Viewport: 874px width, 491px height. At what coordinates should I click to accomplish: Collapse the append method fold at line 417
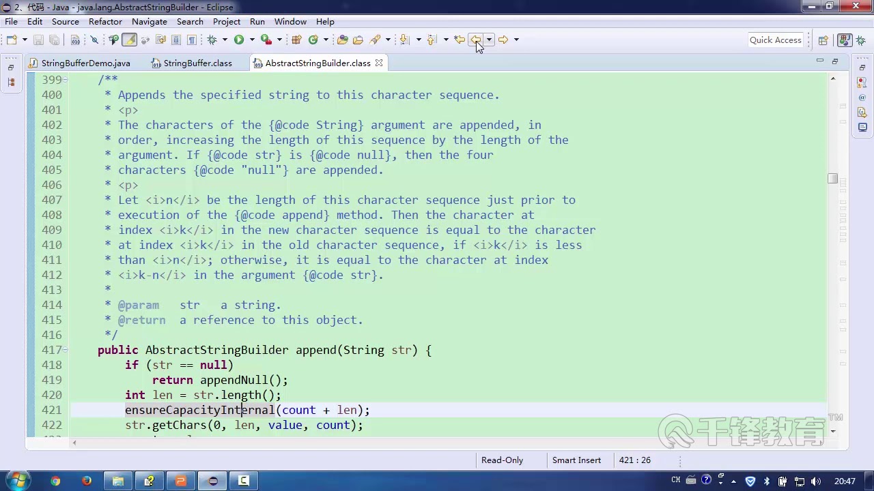point(65,350)
